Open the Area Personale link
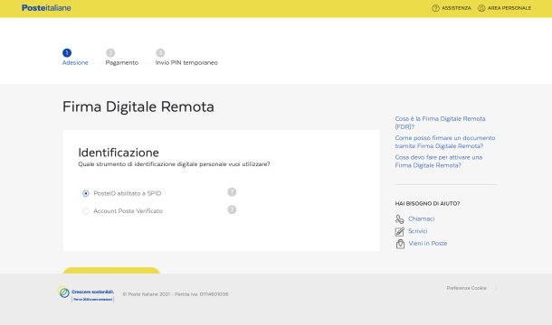552x325 pixels. [x=509, y=8]
